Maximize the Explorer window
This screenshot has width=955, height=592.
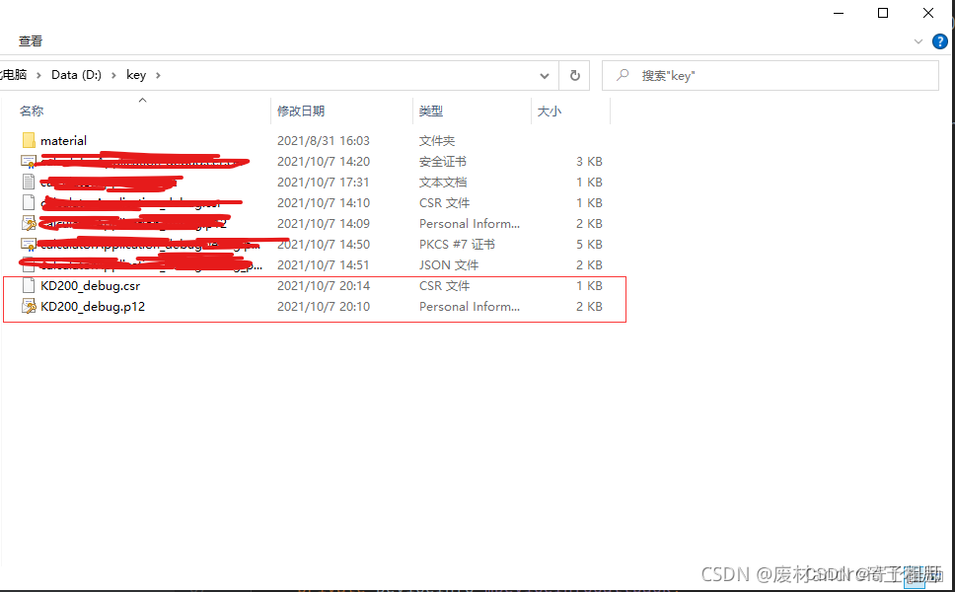[x=883, y=14]
